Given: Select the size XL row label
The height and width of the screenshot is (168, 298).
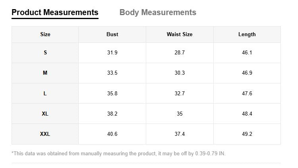Looking at the screenshot, I should click(x=45, y=114).
